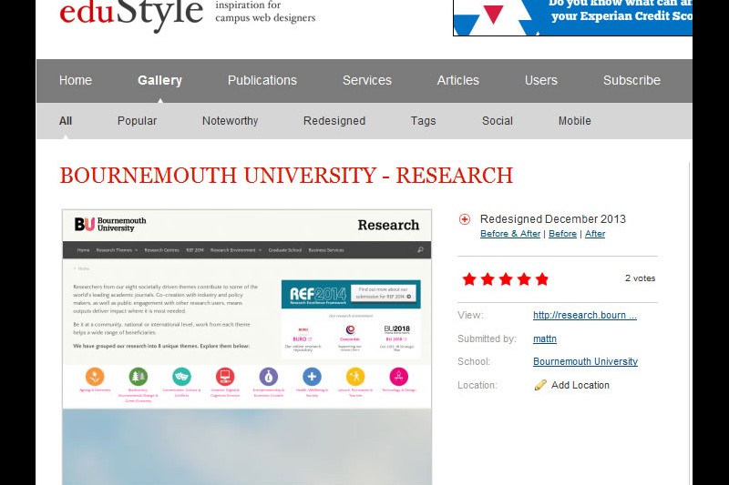Open the Home menu item
The height and width of the screenshot is (485, 729).
tap(76, 80)
